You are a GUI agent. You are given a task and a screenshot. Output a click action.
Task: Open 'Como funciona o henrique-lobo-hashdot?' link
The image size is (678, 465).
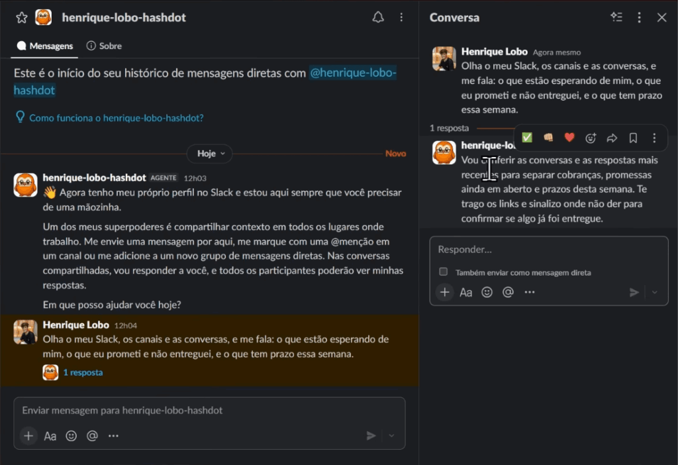click(117, 118)
